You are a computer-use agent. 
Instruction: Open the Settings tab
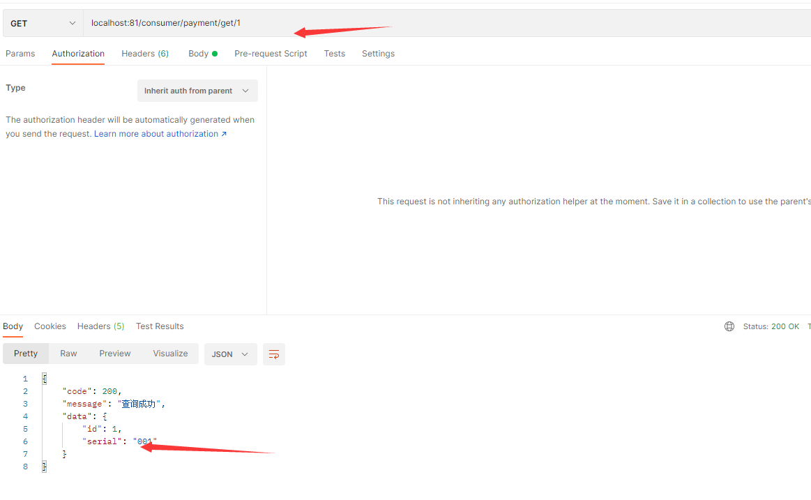click(378, 54)
